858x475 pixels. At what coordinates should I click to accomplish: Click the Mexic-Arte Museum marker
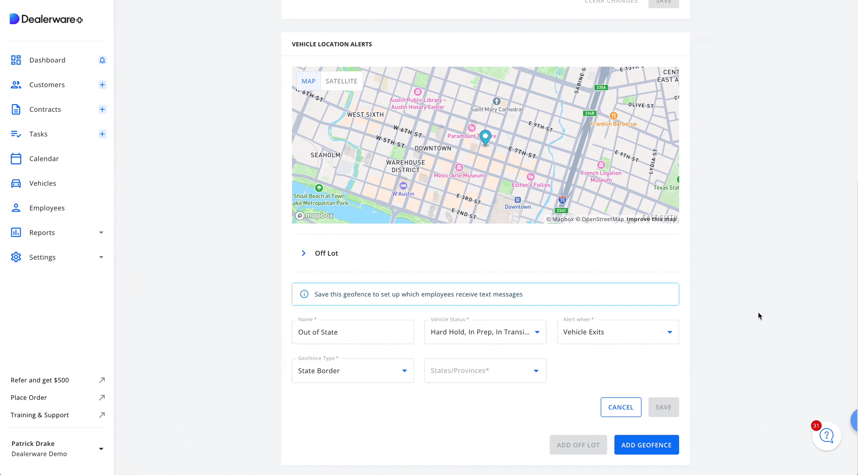pos(459,167)
